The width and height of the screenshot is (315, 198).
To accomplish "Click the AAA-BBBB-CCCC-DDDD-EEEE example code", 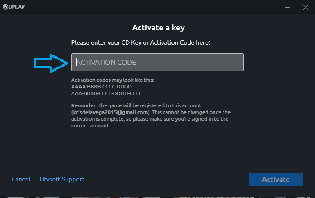I will [x=107, y=93].
